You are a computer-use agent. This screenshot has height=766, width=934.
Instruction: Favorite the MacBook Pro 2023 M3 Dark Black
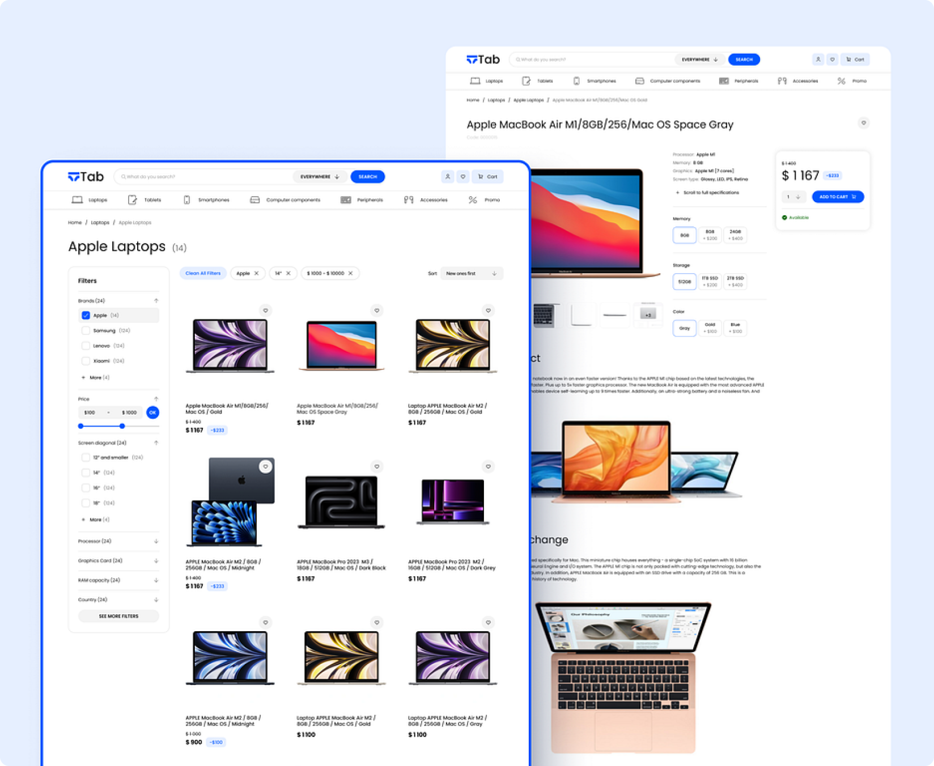click(377, 466)
